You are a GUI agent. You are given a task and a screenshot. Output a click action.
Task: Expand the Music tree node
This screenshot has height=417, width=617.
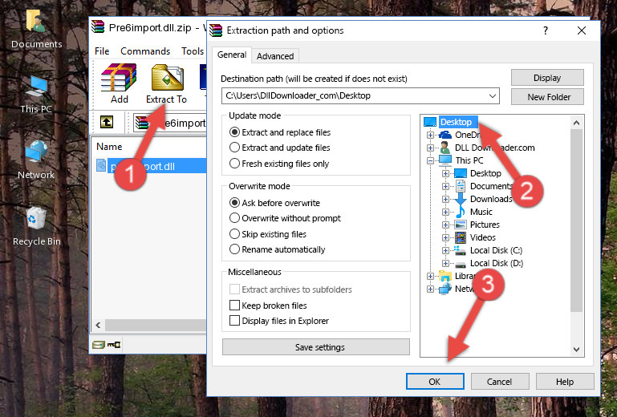pyautogui.click(x=445, y=213)
